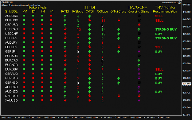This screenshot has width=192, height=120.
Task: Click the AUDUSD H1 red Heiken Ashi square
Action: [51, 16]
